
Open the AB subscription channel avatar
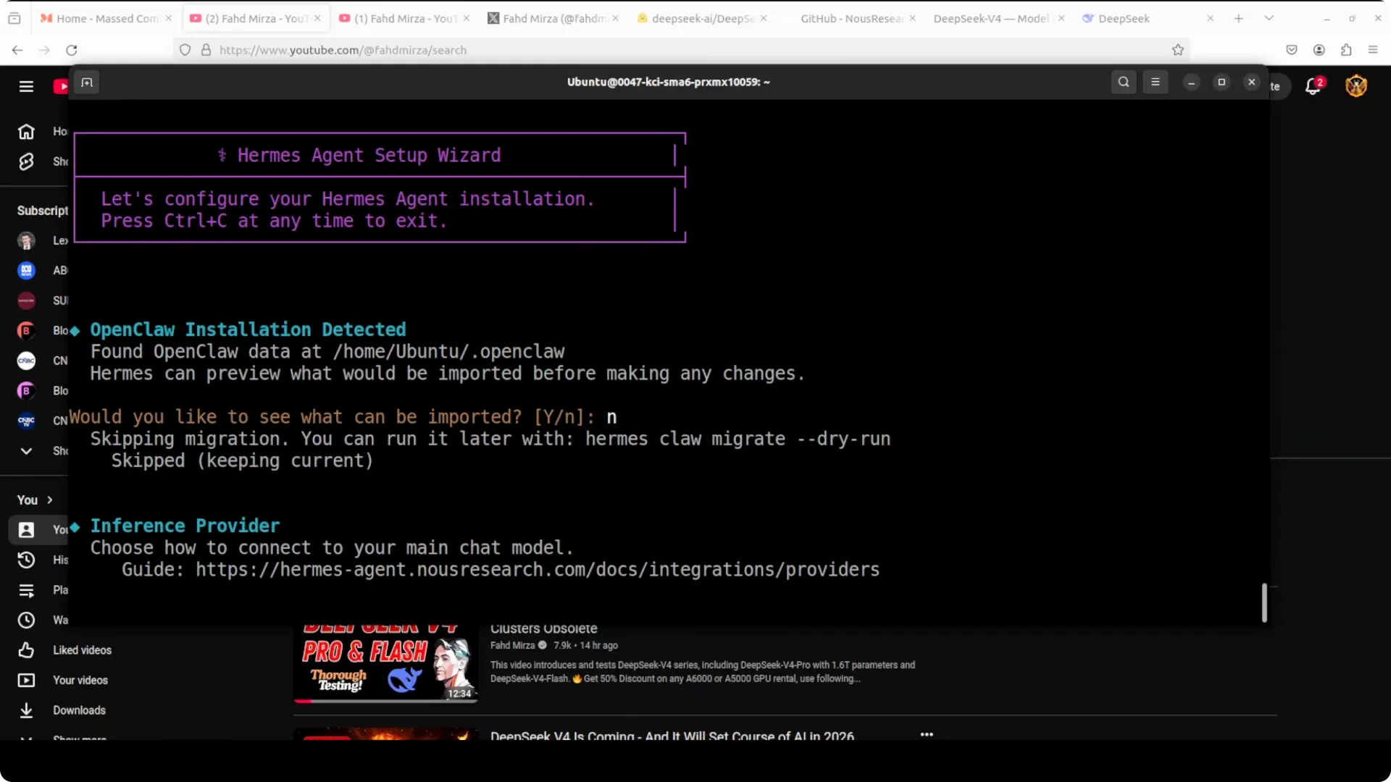26,271
